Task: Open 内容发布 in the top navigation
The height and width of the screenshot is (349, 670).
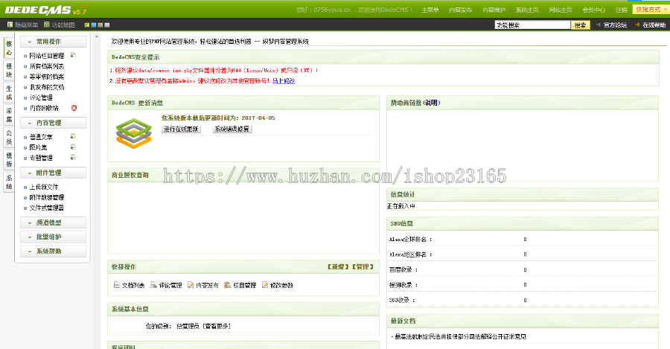Action: point(461,10)
